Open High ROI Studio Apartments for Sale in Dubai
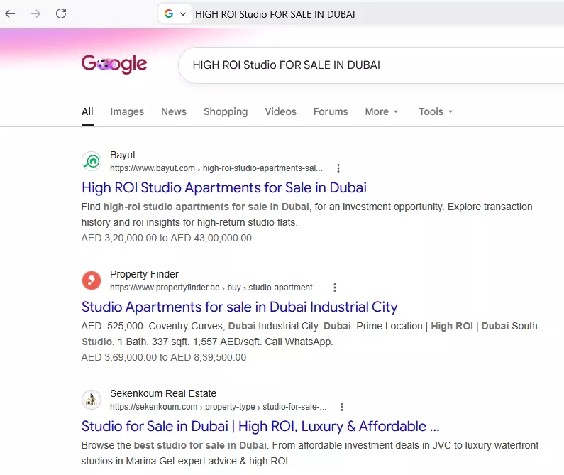 point(223,187)
